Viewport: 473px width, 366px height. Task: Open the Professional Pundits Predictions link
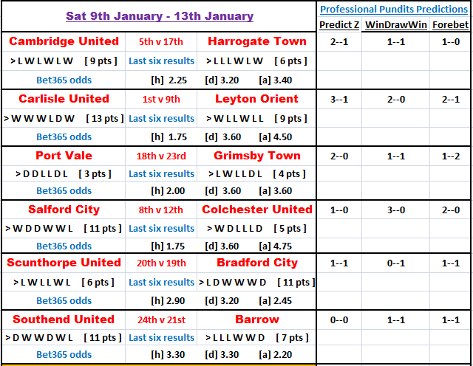click(394, 10)
